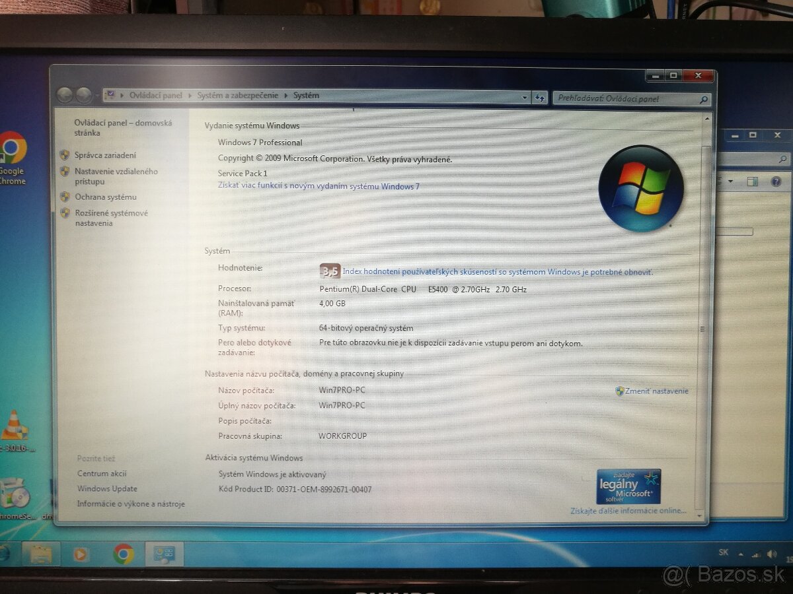Click shield icon beside Správca zariadení

tap(64, 155)
